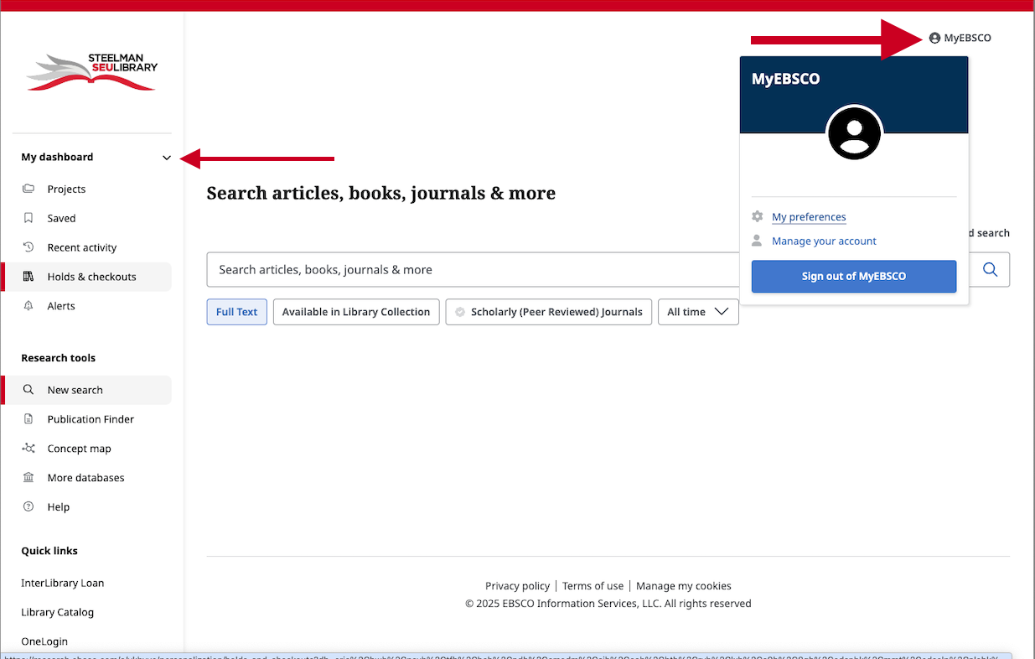This screenshot has width=1035, height=659.
Task: Click the Holds & checkouts icon
Action: (28, 277)
